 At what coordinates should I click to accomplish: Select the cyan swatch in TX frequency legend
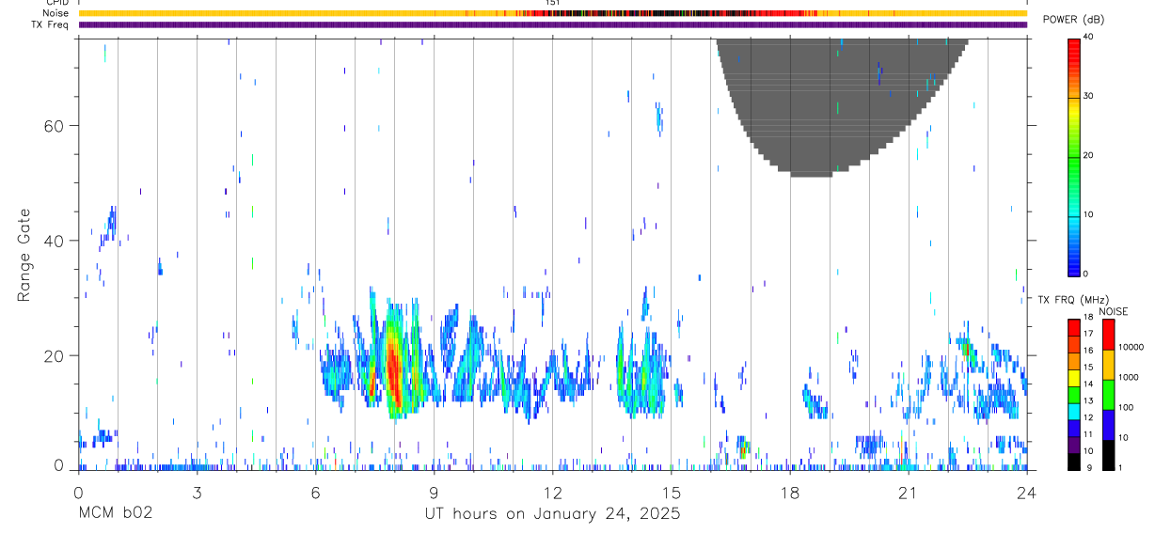[1074, 411]
